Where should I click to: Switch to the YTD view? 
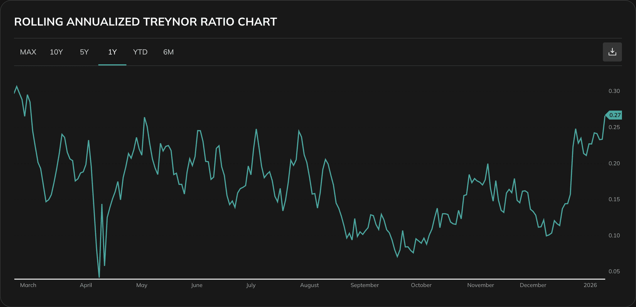coord(140,52)
